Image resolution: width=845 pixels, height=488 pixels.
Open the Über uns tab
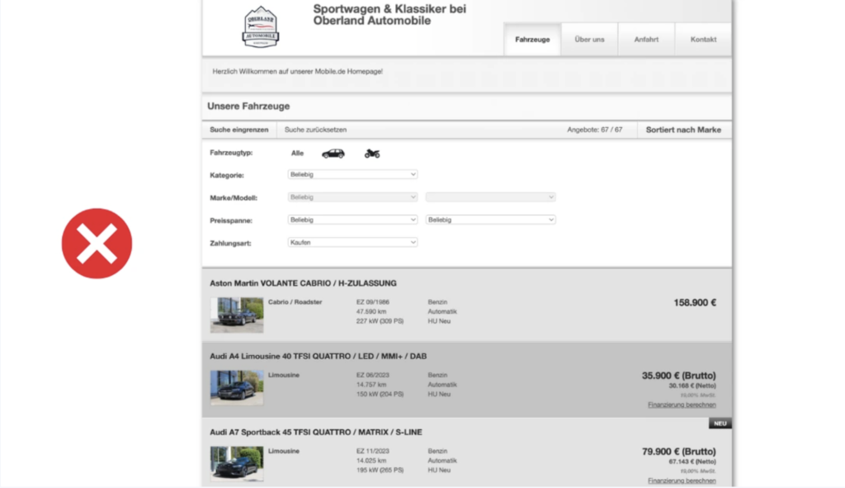[x=589, y=40]
